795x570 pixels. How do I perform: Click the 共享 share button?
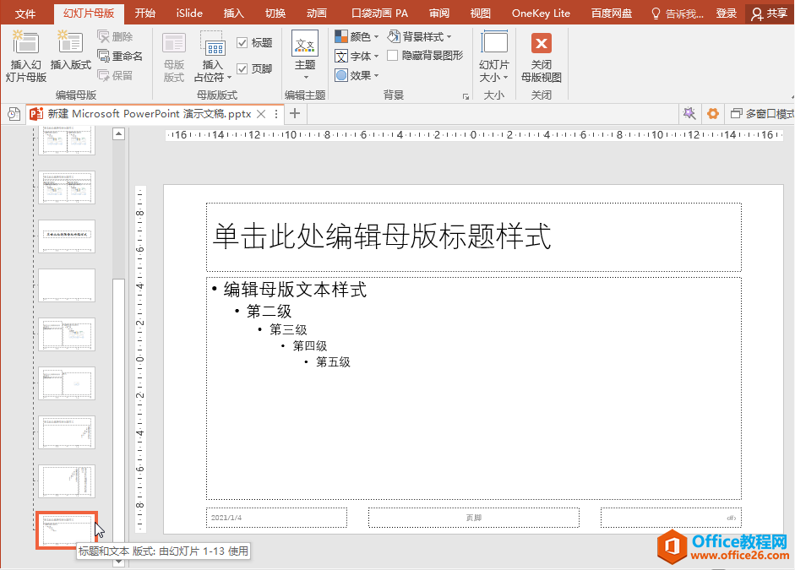(769, 14)
